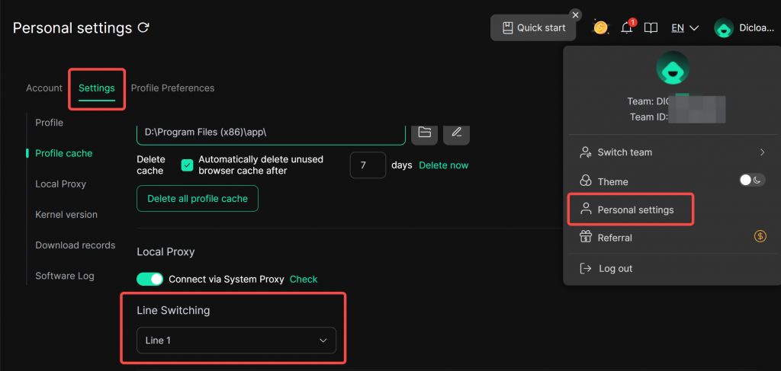Open the notification bell icon

coord(627,28)
